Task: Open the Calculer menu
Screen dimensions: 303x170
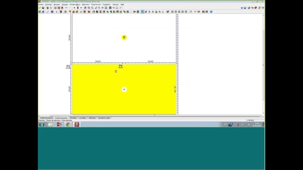Action: 116,5
